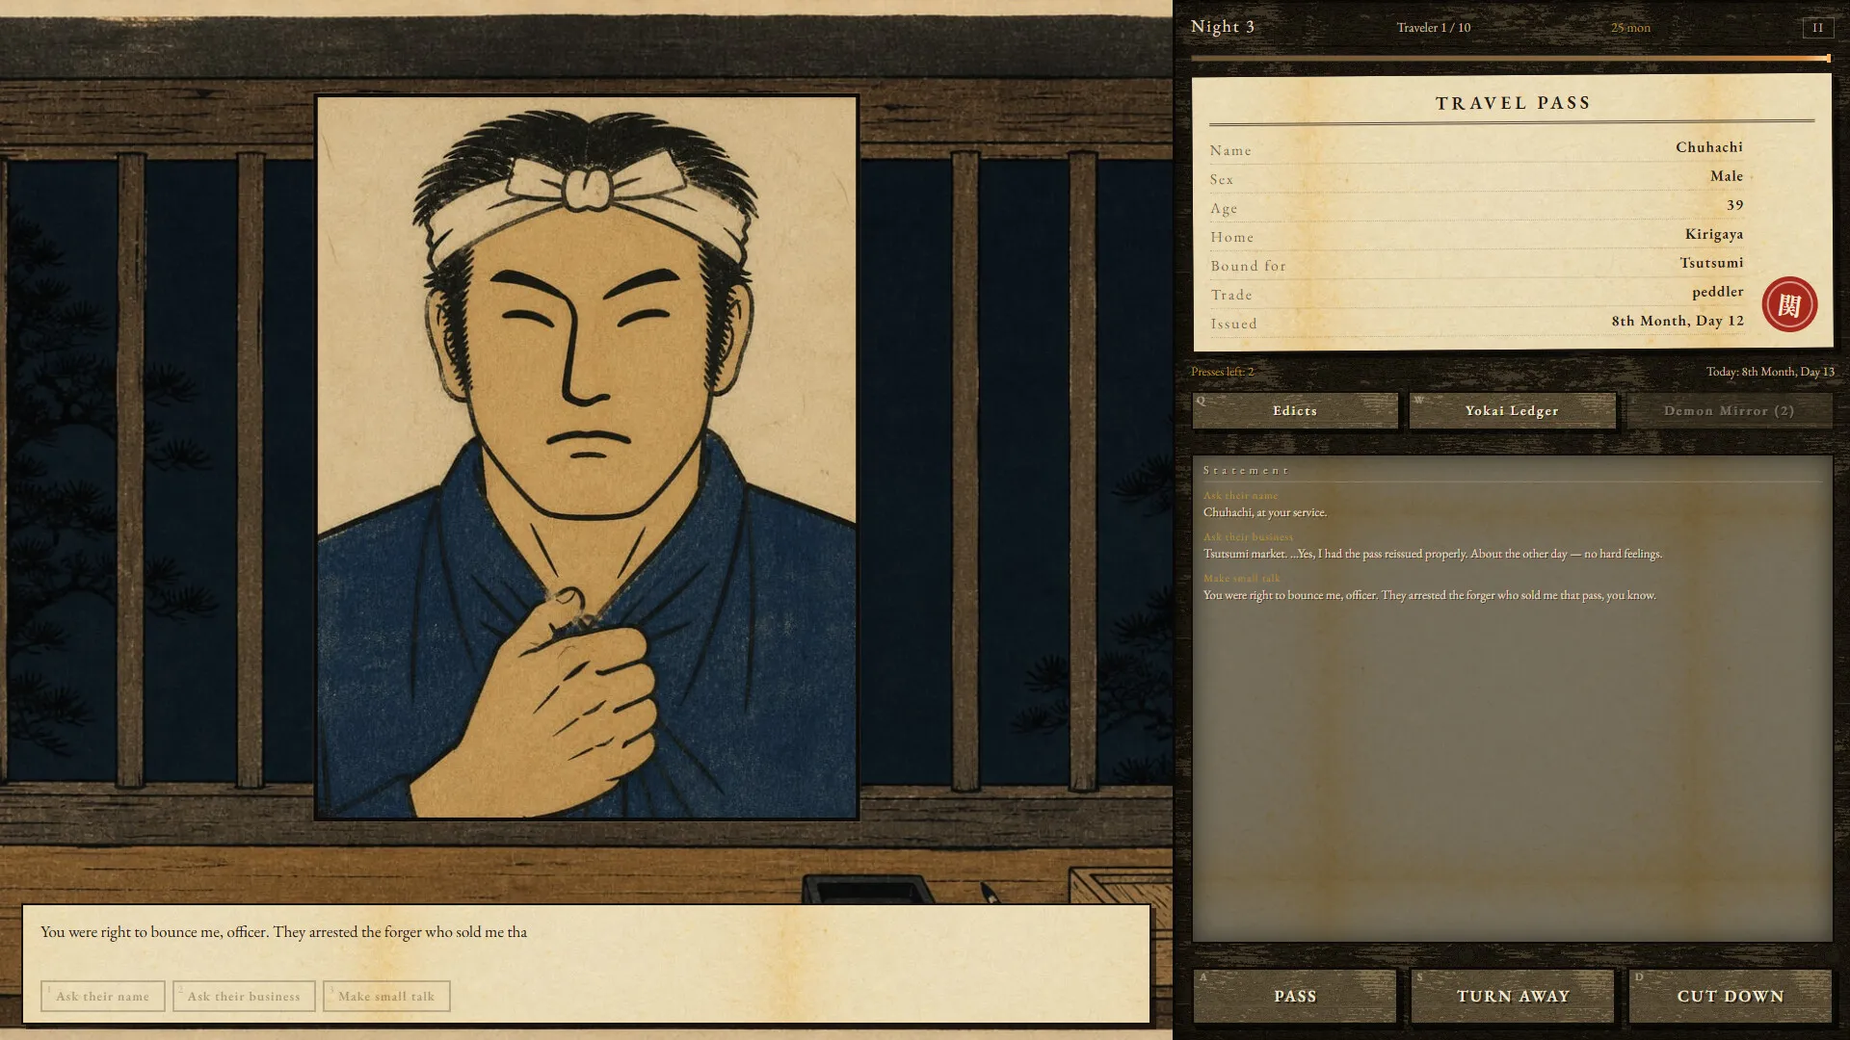This screenshot has height=1040, width=1850.
Task: Choose Ask their business option
Action: [244, 996]
